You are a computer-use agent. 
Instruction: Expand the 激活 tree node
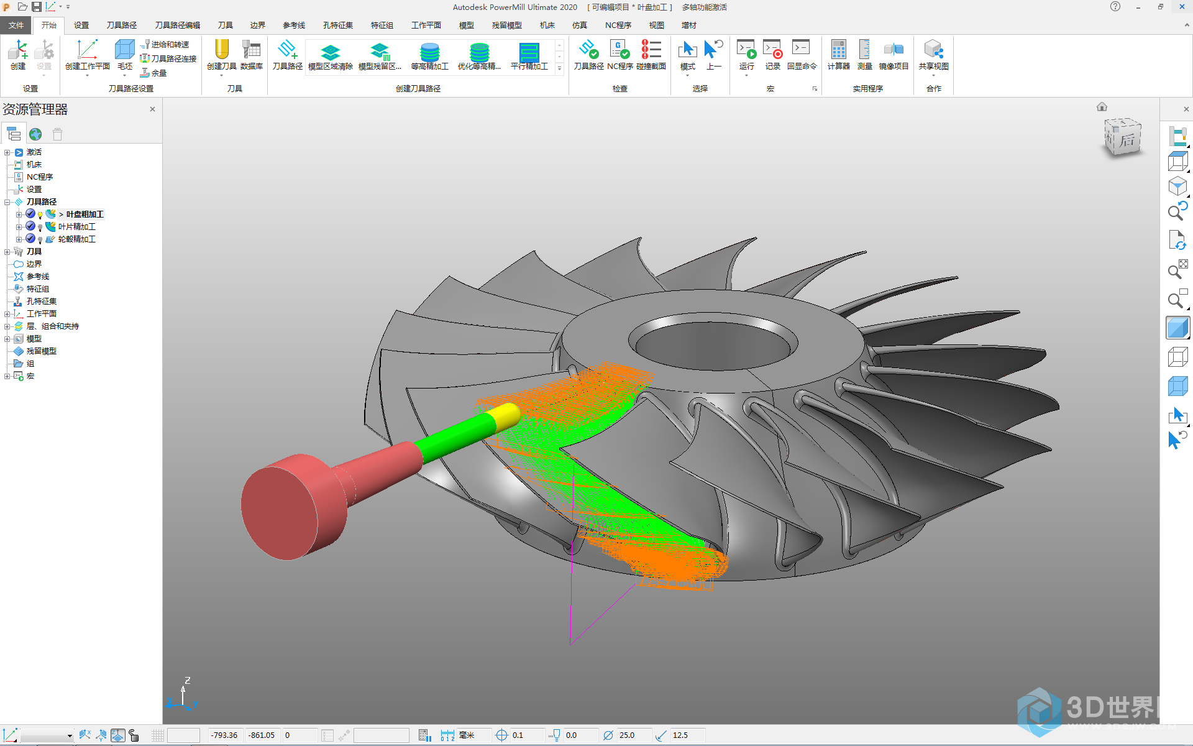point(7,152)
